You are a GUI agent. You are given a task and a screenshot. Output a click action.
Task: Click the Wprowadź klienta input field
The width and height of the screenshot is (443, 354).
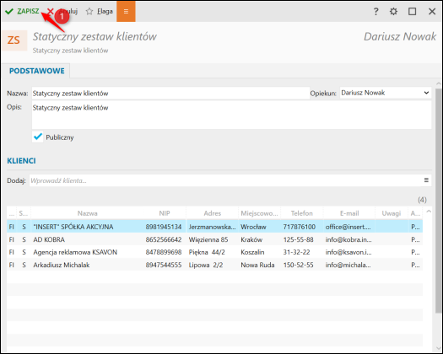225,180
